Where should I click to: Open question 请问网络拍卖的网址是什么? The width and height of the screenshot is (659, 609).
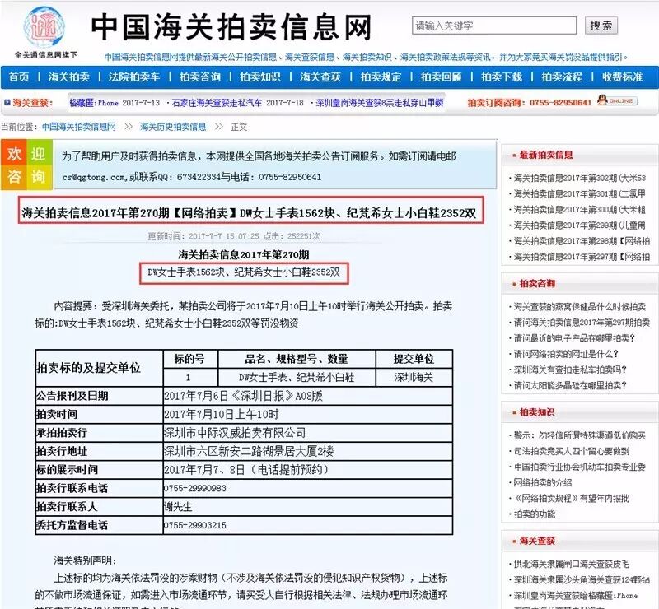click(566, 354)
